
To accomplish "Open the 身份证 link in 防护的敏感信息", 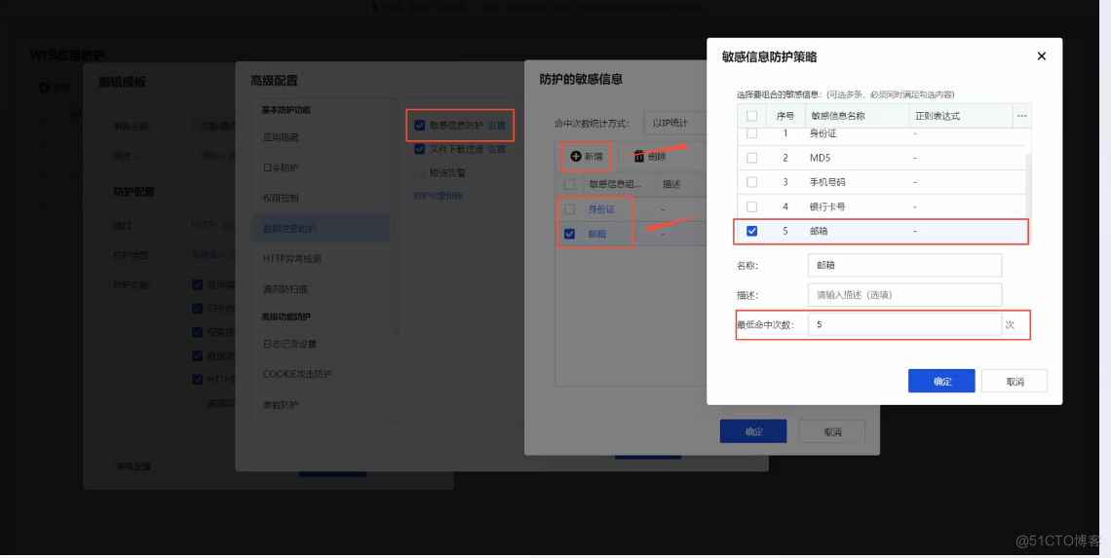I will pyautogui.click(x=601, y=209).
